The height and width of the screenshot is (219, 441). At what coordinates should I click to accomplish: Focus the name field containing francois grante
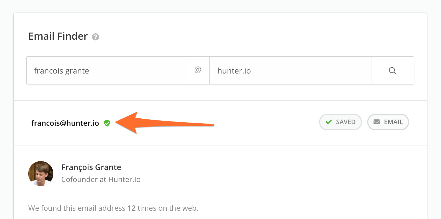pyautogui.click(x=106, y=71)
